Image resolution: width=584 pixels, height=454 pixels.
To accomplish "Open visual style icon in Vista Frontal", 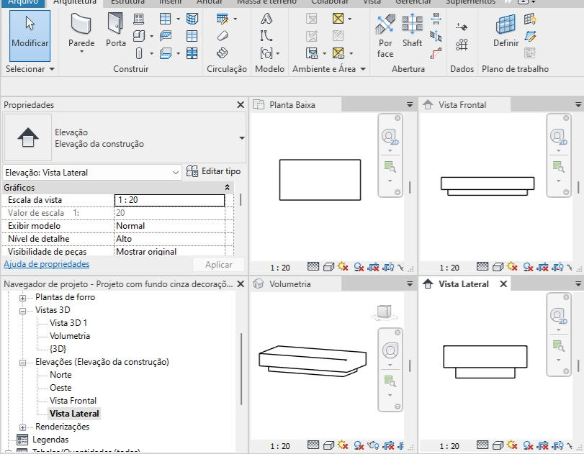I will [x=498, y=266].
